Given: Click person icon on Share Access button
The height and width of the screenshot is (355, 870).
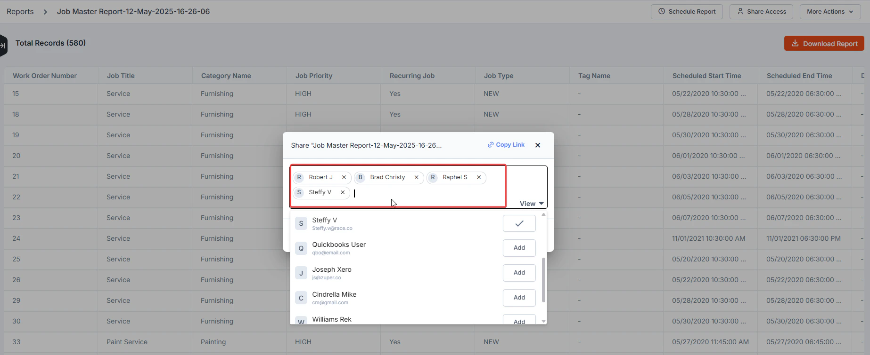Looking at the screenshot, I should 740,11.
